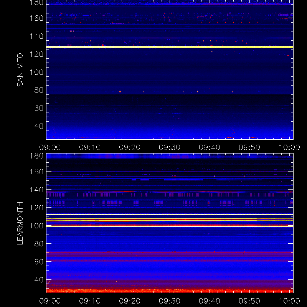Click the 09:50 time label under the Learmonth plot
The image size is (307, 307).
(249, 301)
